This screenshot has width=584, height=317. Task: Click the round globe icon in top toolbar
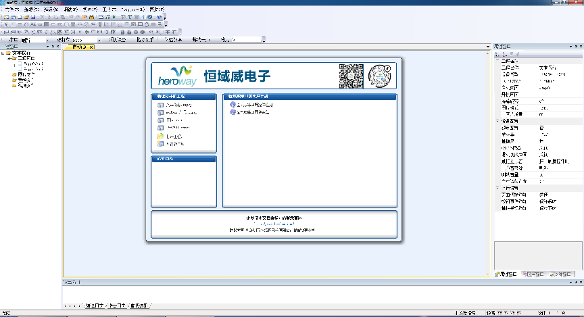point(158,16)
